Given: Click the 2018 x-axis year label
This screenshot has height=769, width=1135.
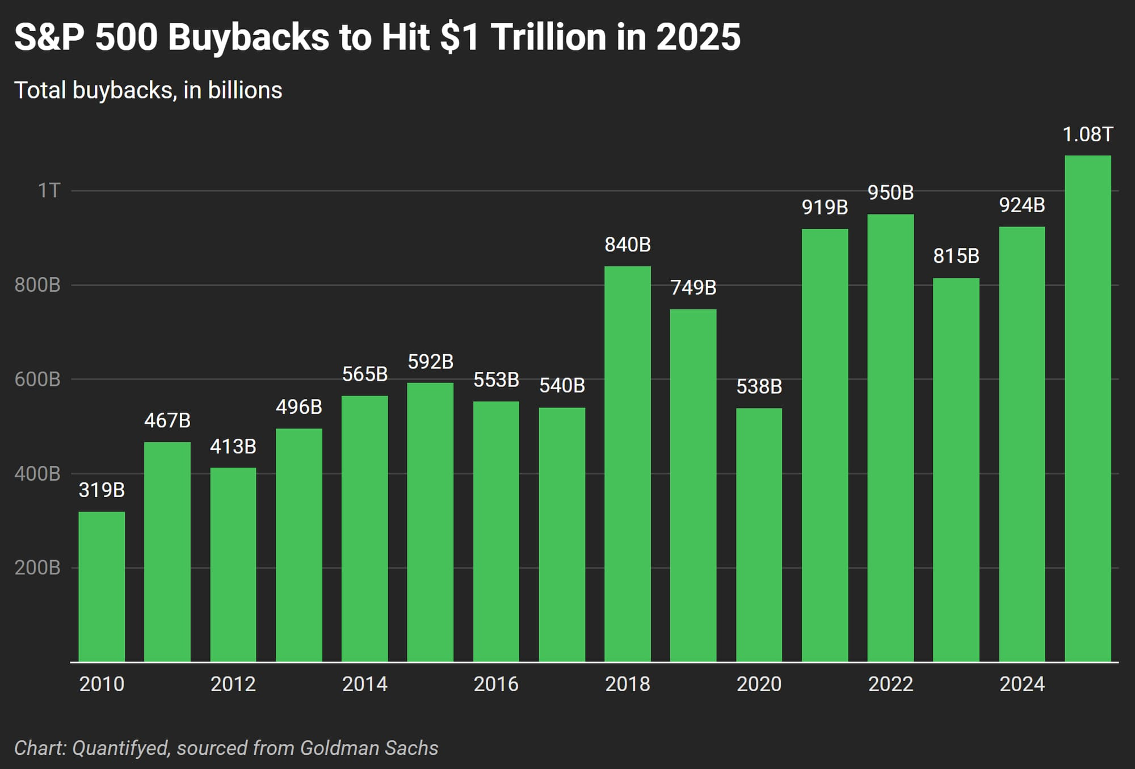Looking at the screenshot, I should coord(628,684).
